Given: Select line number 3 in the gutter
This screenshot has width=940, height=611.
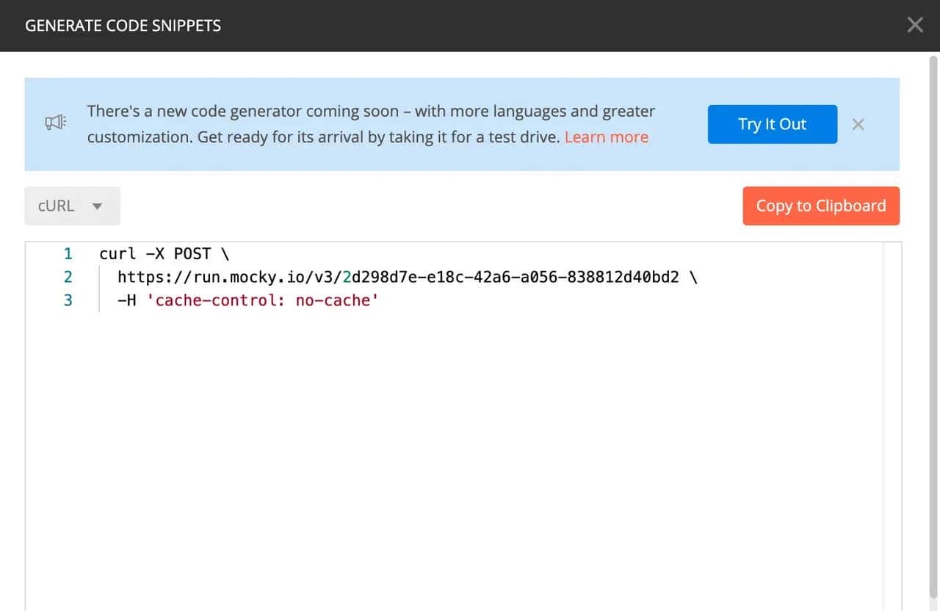Looking at the screenshot, I should coord(68,300).
